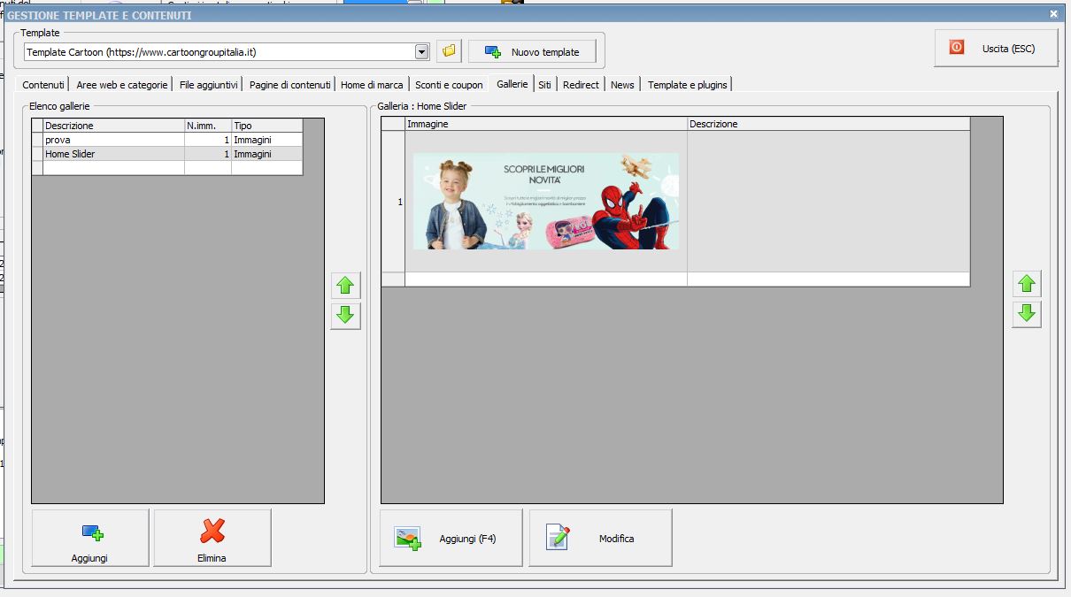
Task: Click image count cell of Home Slider row
Action: pyautogui.click(x=208, y=154)
